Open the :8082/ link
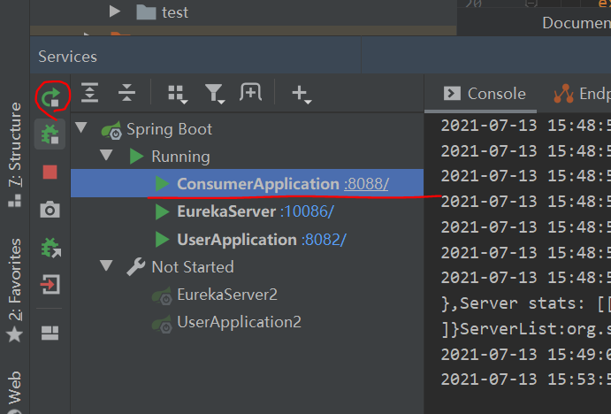611x414 pixels. 324,240
